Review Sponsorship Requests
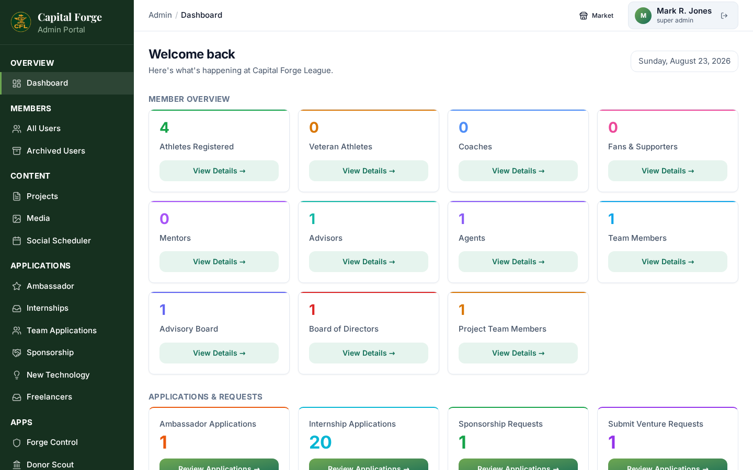Image resolution: width=753 pixels, height=470 pixels. tap(518, 465)
